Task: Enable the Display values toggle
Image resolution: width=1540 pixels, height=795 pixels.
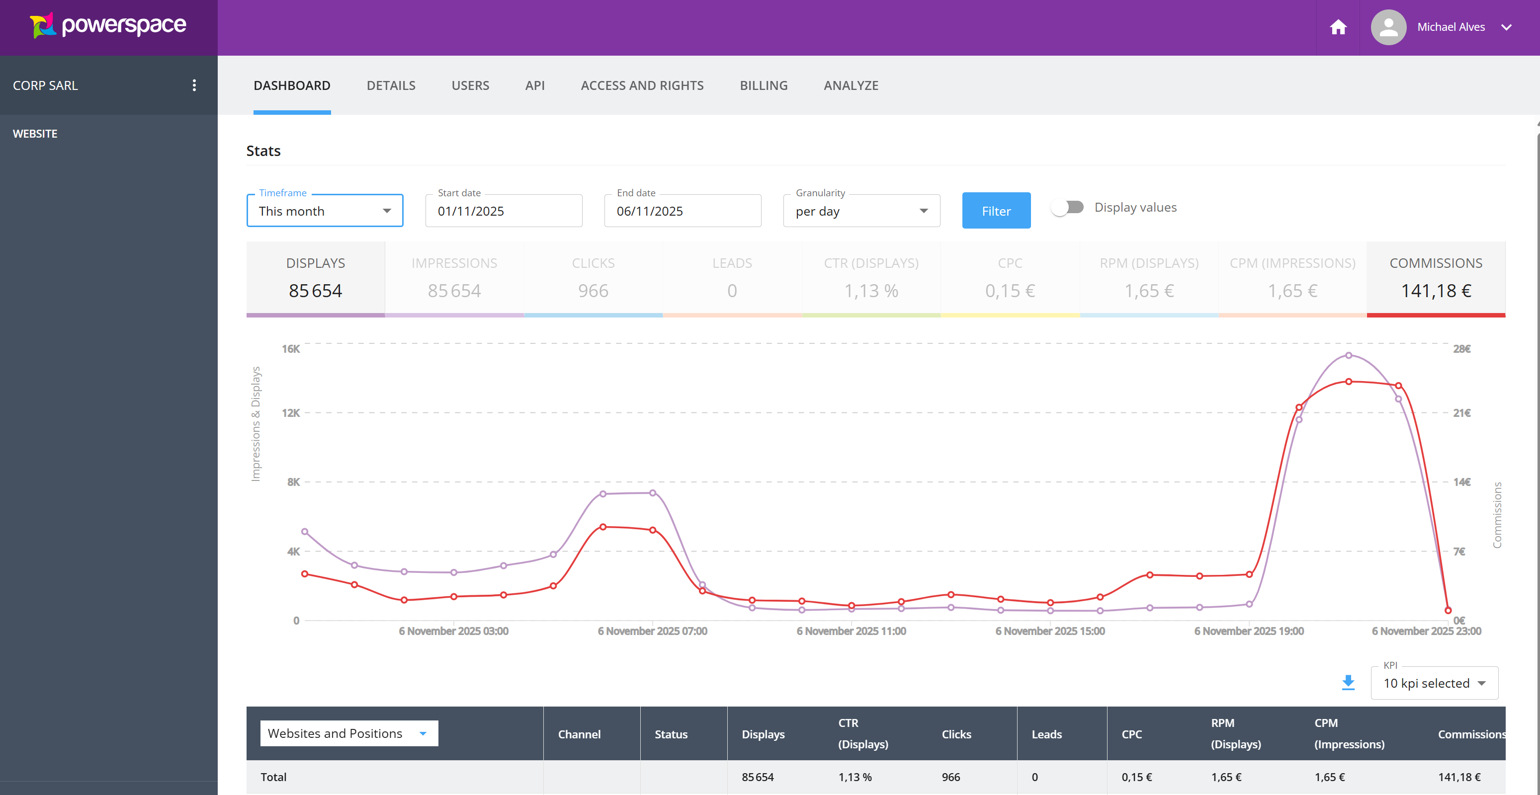Action: tap(1068, 207)
